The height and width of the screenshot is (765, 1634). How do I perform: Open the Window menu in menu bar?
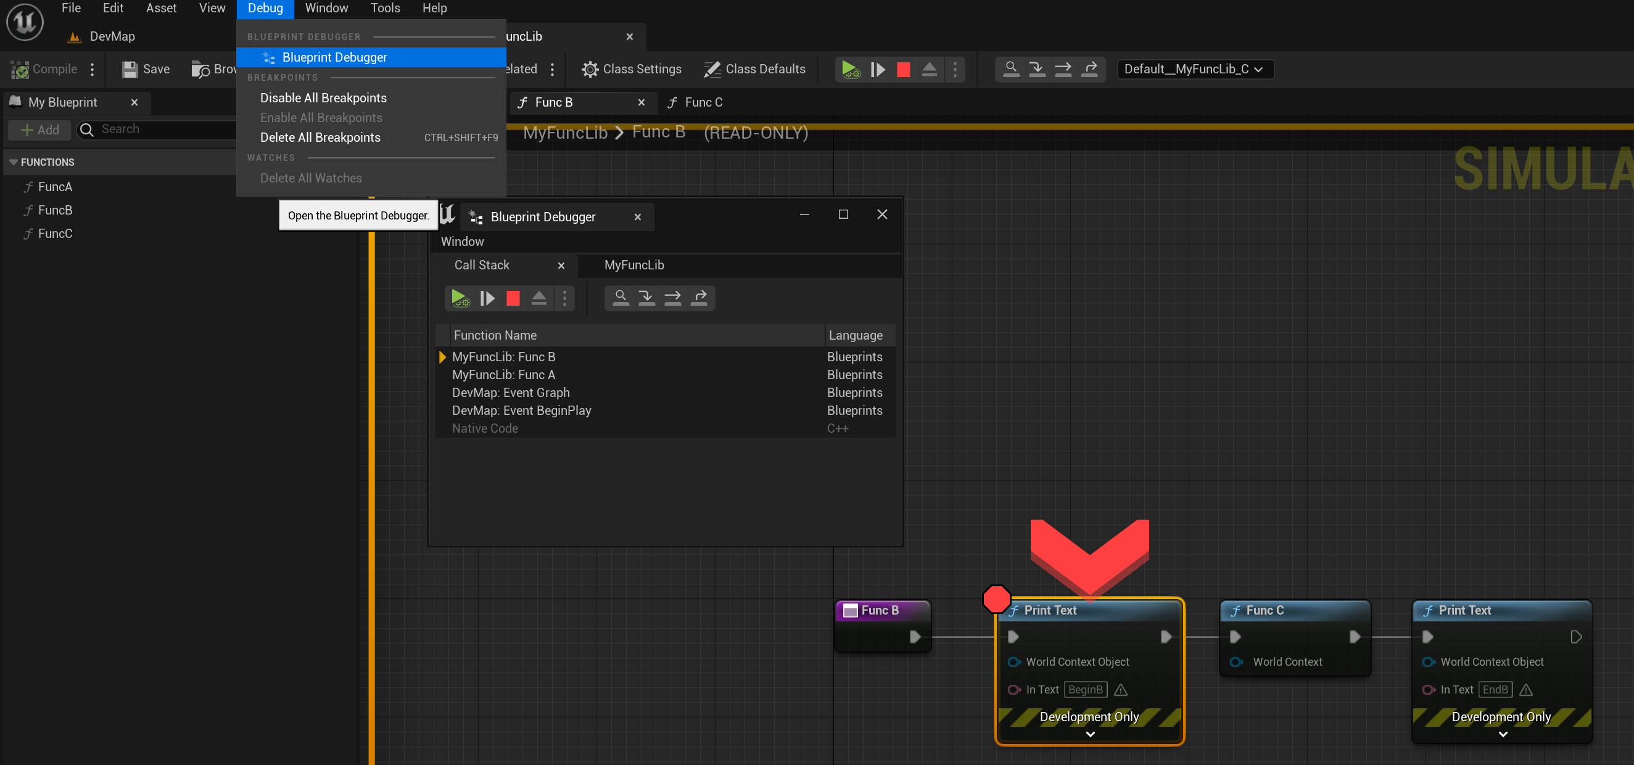tap(326, 8)
